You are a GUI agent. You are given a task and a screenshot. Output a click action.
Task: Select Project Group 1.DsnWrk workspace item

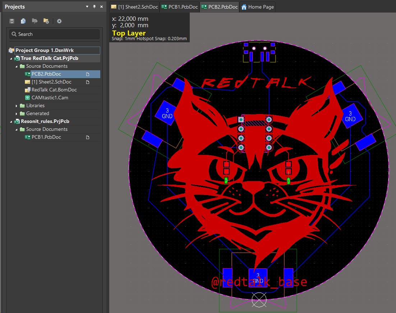(x=45, y=51)
